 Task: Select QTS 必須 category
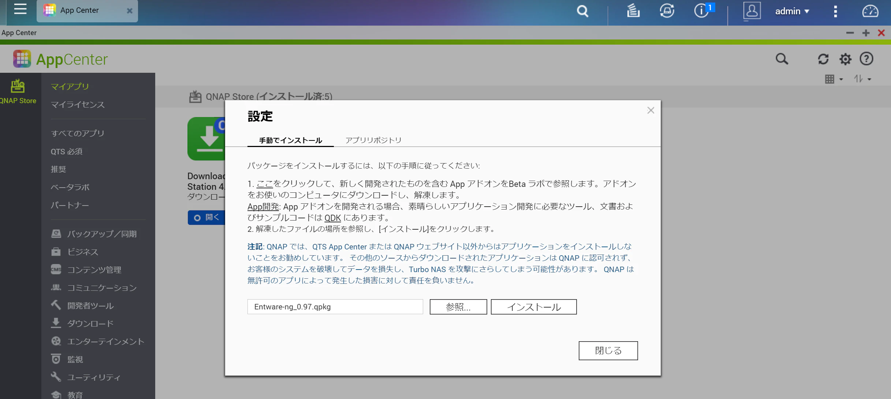pos(67,151)
